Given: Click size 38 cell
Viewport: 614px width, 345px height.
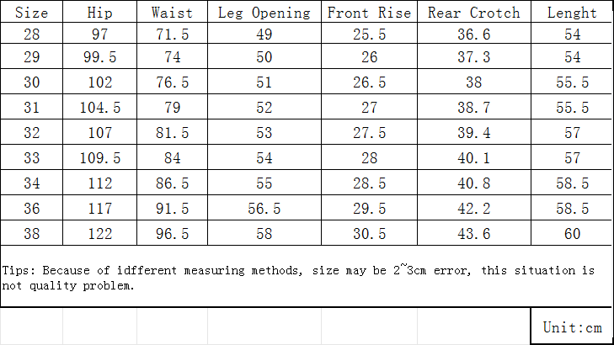Looking at the screenshot, I should click(x=31, y=233).
